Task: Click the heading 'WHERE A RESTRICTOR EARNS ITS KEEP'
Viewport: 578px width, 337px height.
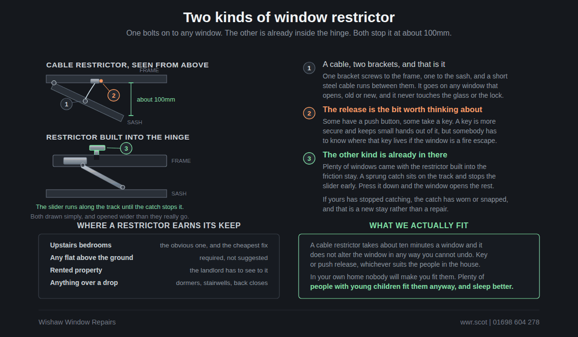Action: 159,225
